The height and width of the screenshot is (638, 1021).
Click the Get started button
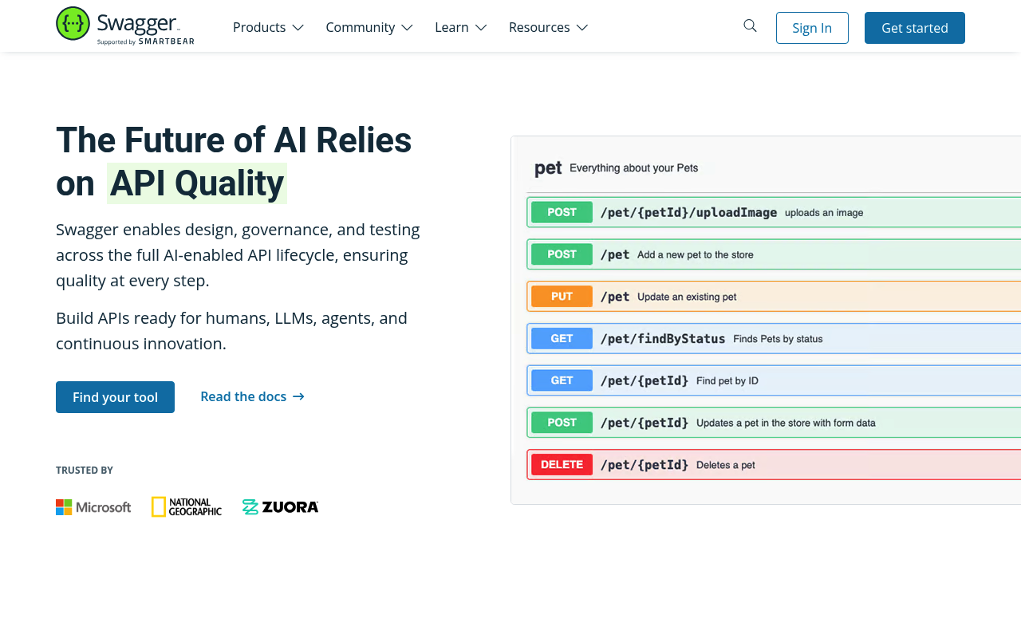coord(915,28)
